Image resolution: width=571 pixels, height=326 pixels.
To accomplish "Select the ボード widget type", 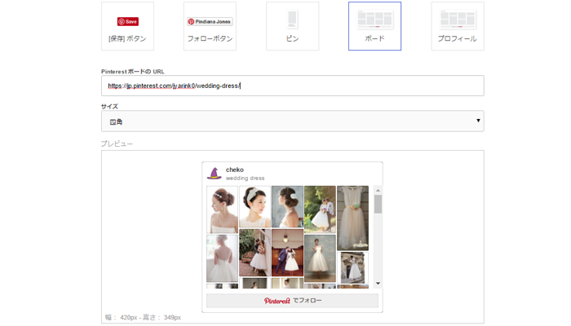I will point(374,26).
